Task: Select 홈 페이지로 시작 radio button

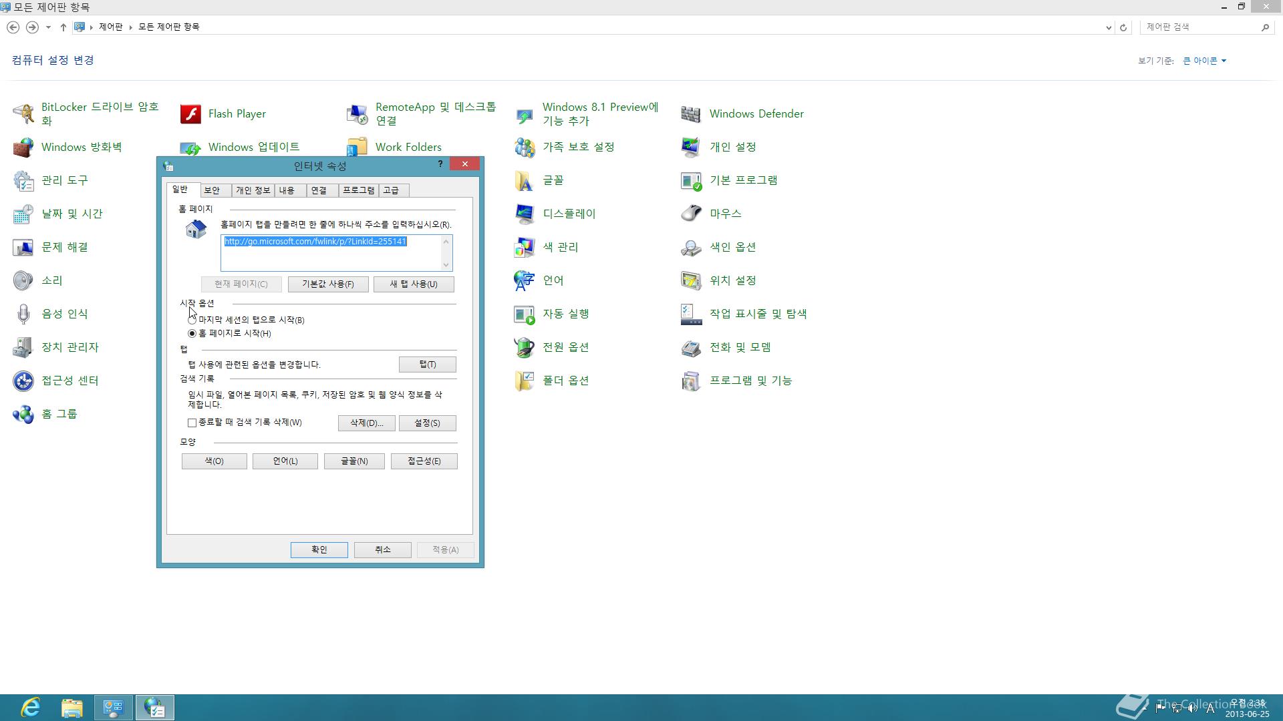Action: (192, 333)
